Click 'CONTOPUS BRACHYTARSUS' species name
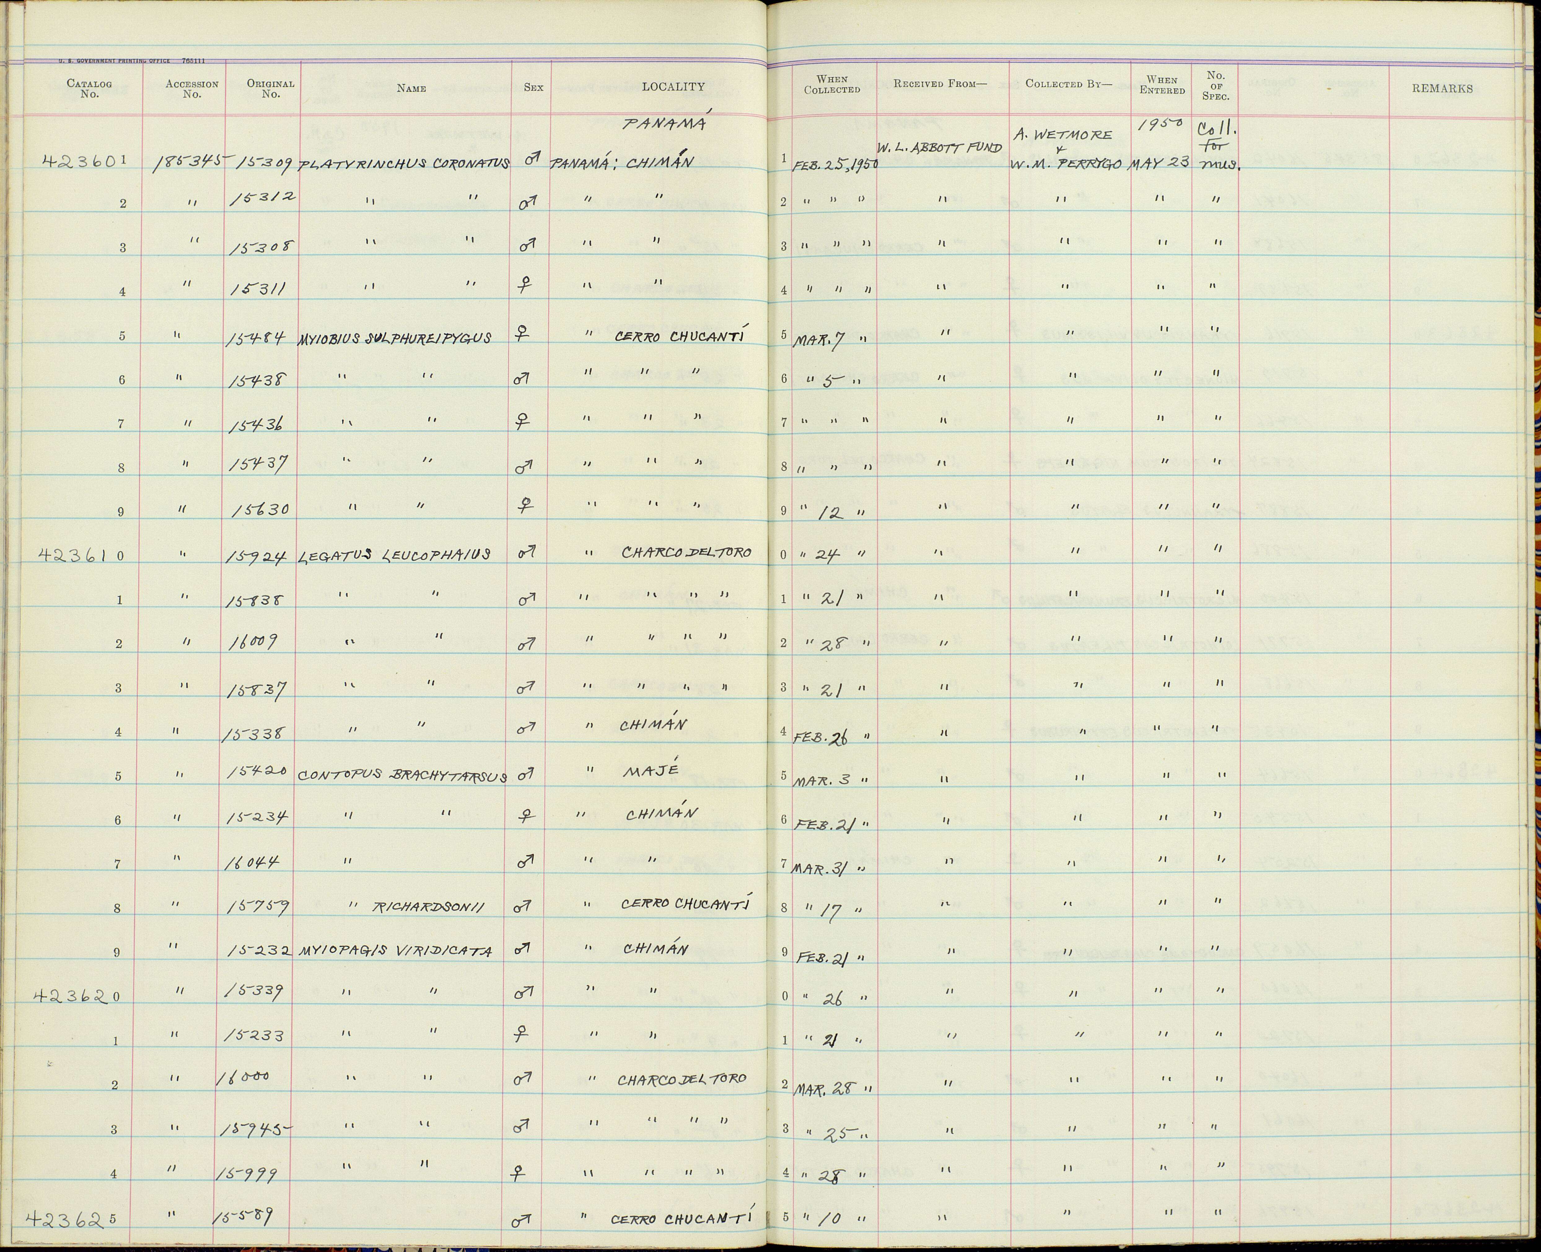This screenshot has width=1541, height=1252. click(x=403, y=776)
